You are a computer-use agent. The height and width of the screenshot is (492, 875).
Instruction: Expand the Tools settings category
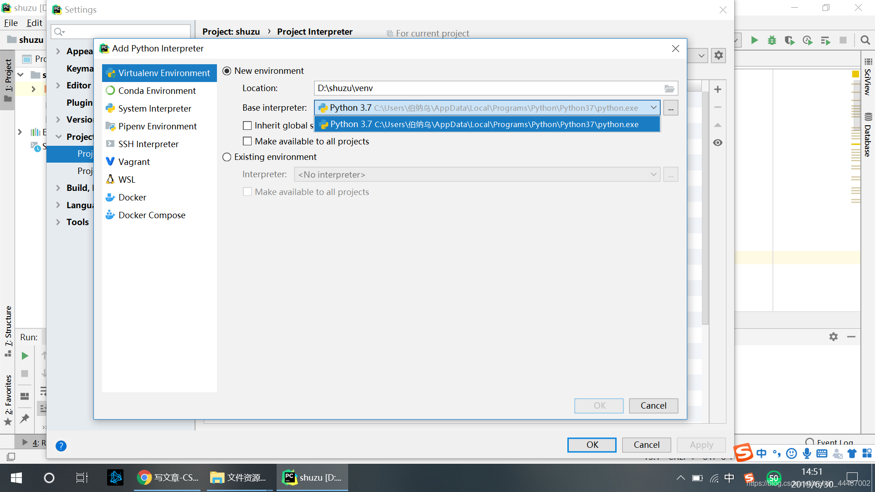[58, 222]
